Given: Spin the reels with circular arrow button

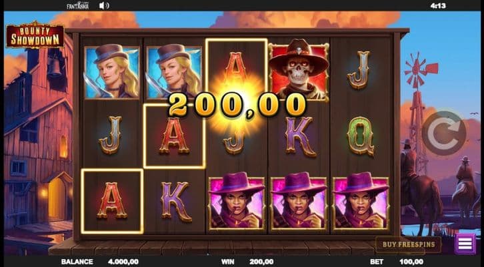Looking at the screenshot, I should 443,133.
